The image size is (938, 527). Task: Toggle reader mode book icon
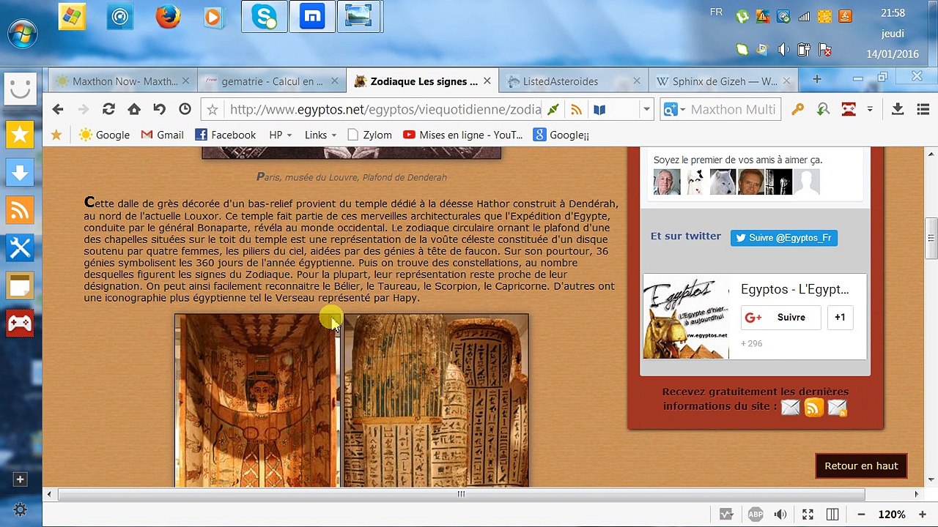599,110
